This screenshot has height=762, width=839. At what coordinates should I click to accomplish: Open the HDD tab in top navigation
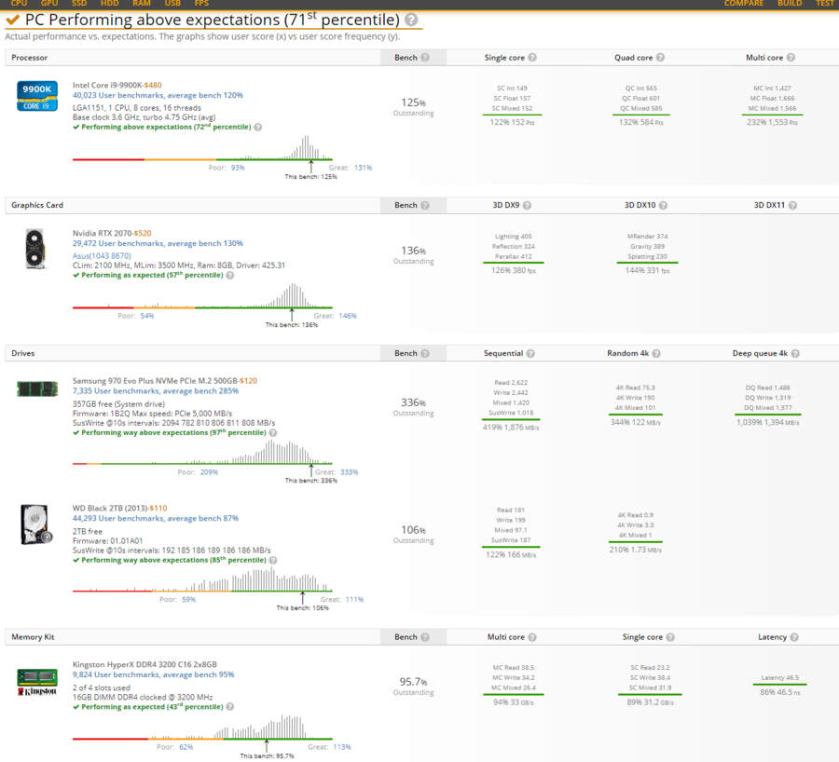point(110,3)
